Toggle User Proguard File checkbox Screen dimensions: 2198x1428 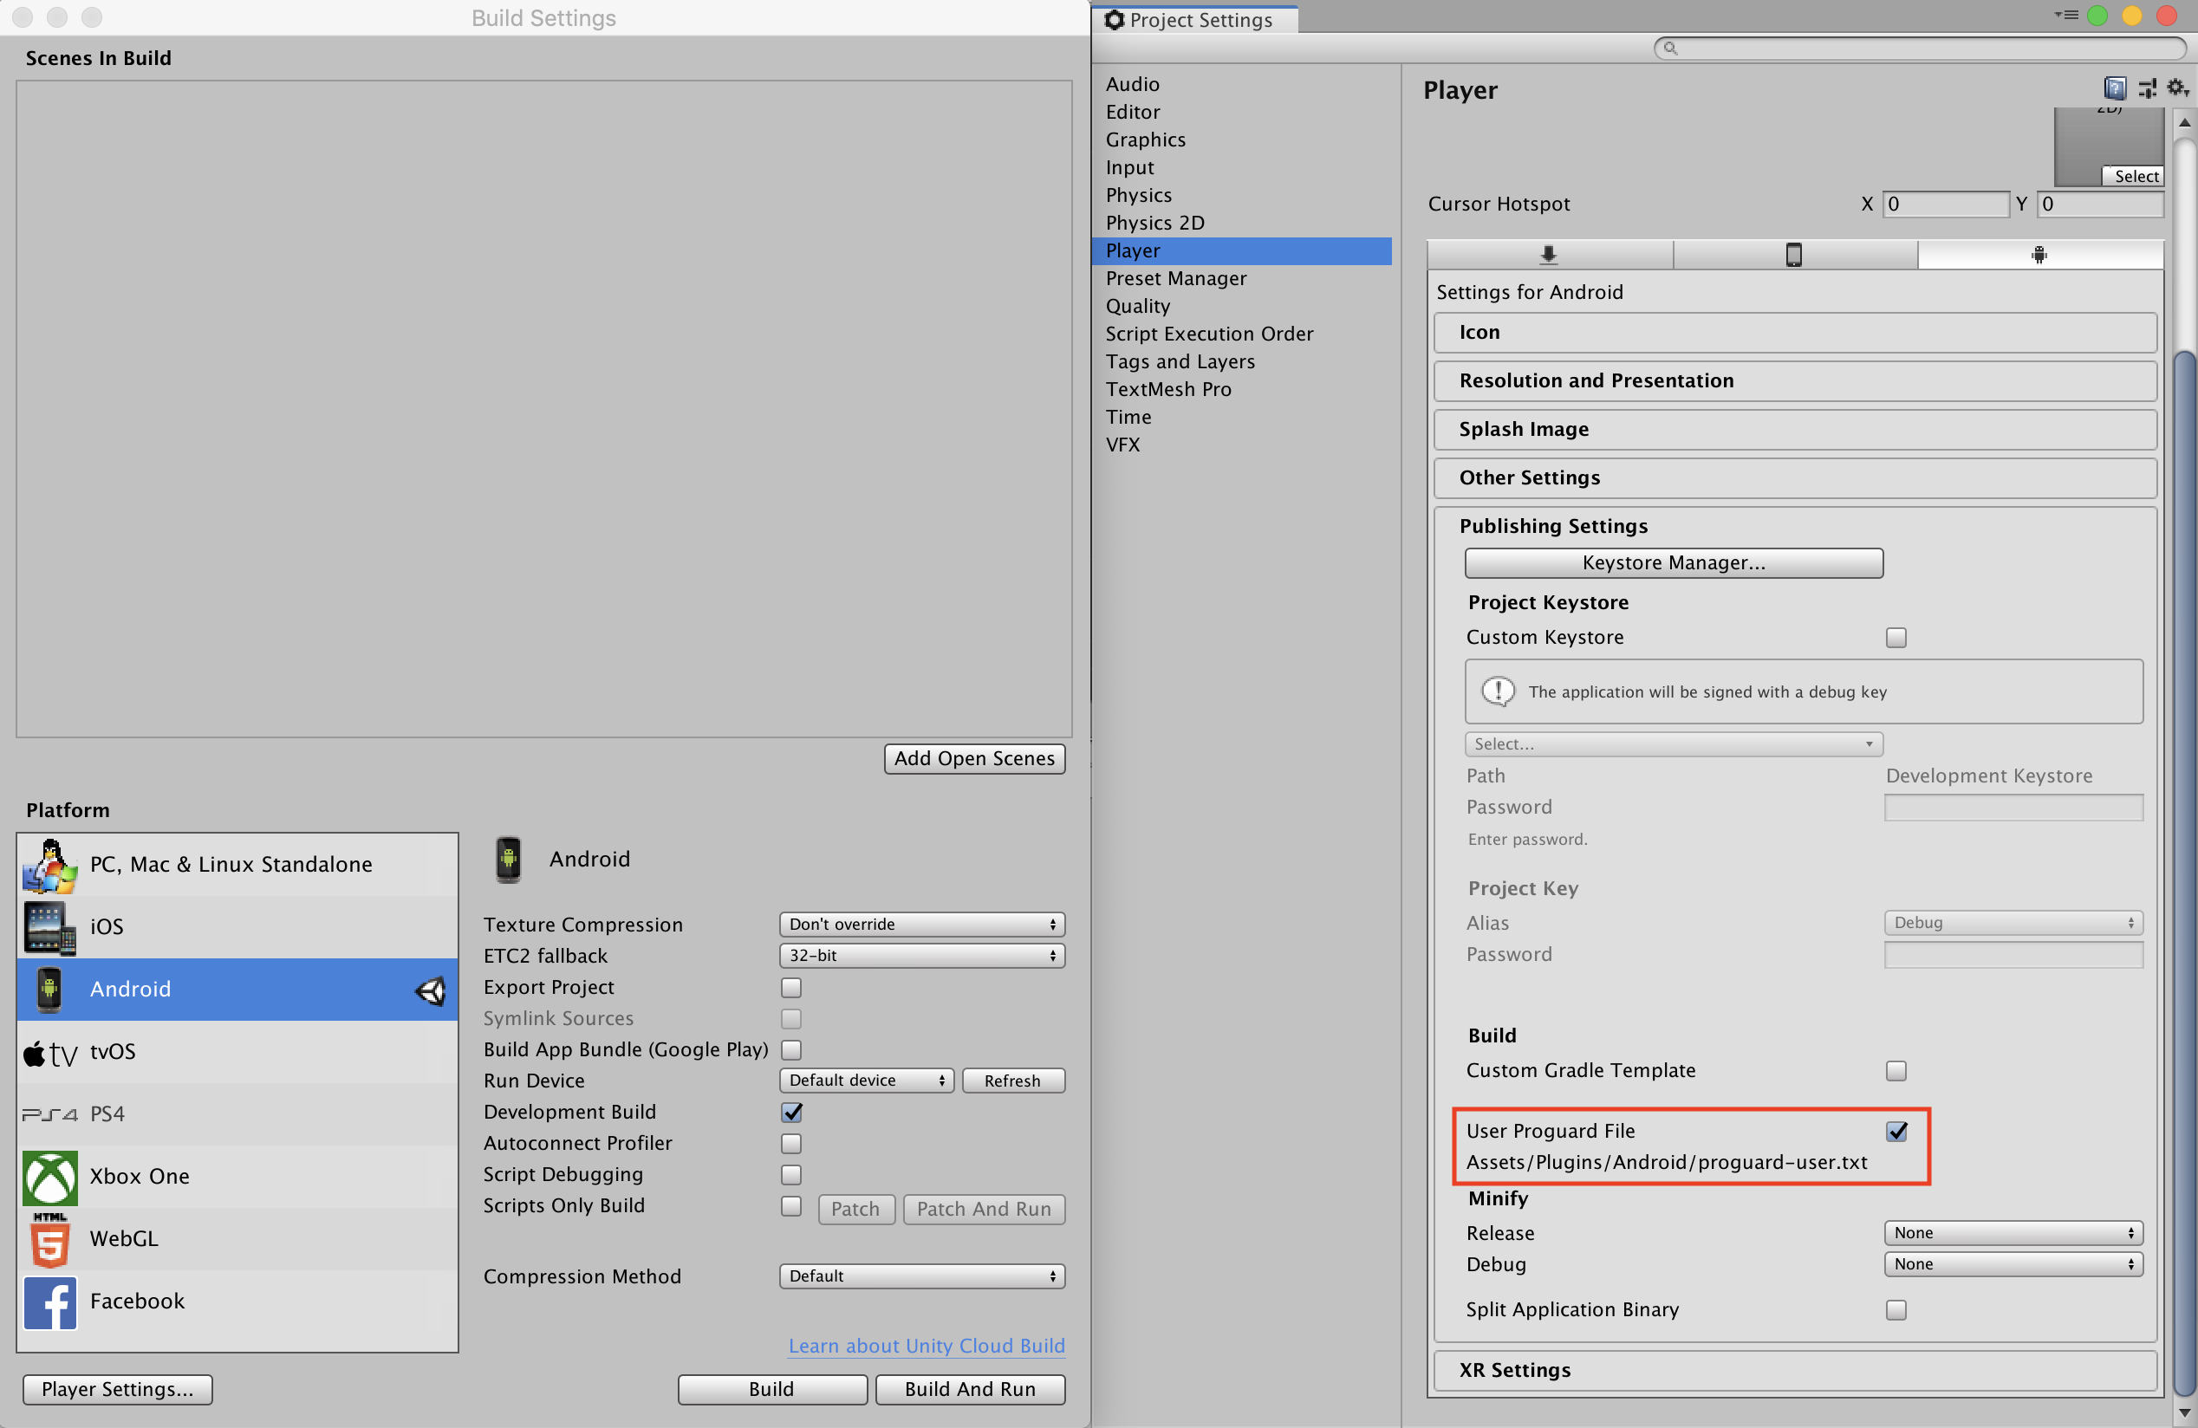point(1896,1132)
